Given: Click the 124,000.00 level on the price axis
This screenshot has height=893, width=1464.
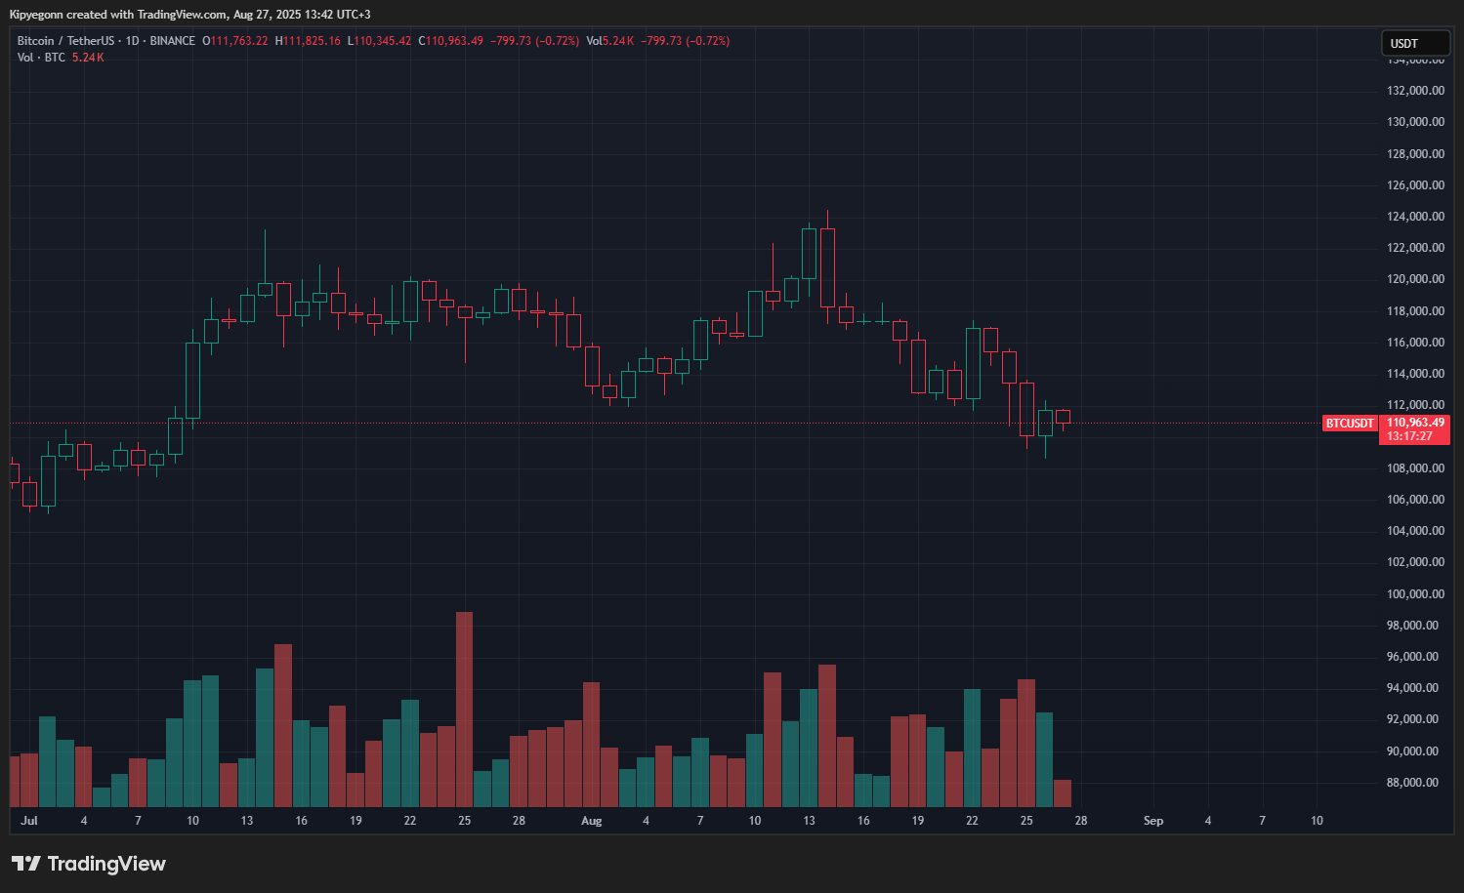Looking at the screenshot, I should click(1415, 217).
